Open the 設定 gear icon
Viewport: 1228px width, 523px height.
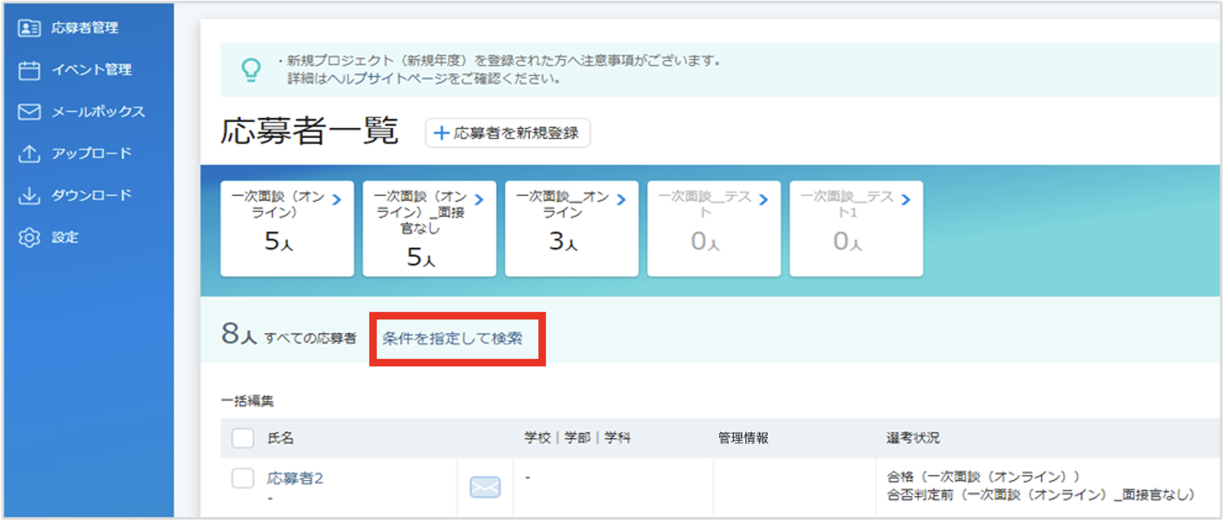click(29, 237)
